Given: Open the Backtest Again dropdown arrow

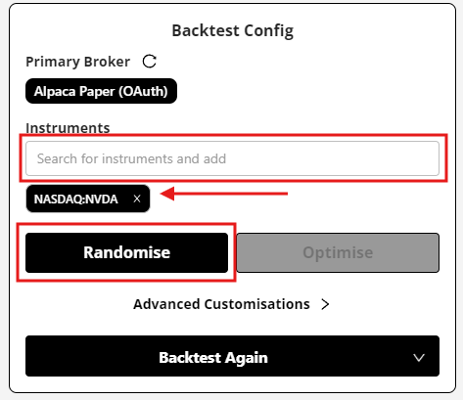Looking at the screenshot, I should coord(419,358).
